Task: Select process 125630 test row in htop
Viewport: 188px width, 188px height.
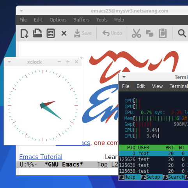Action: tap(153, 165)
